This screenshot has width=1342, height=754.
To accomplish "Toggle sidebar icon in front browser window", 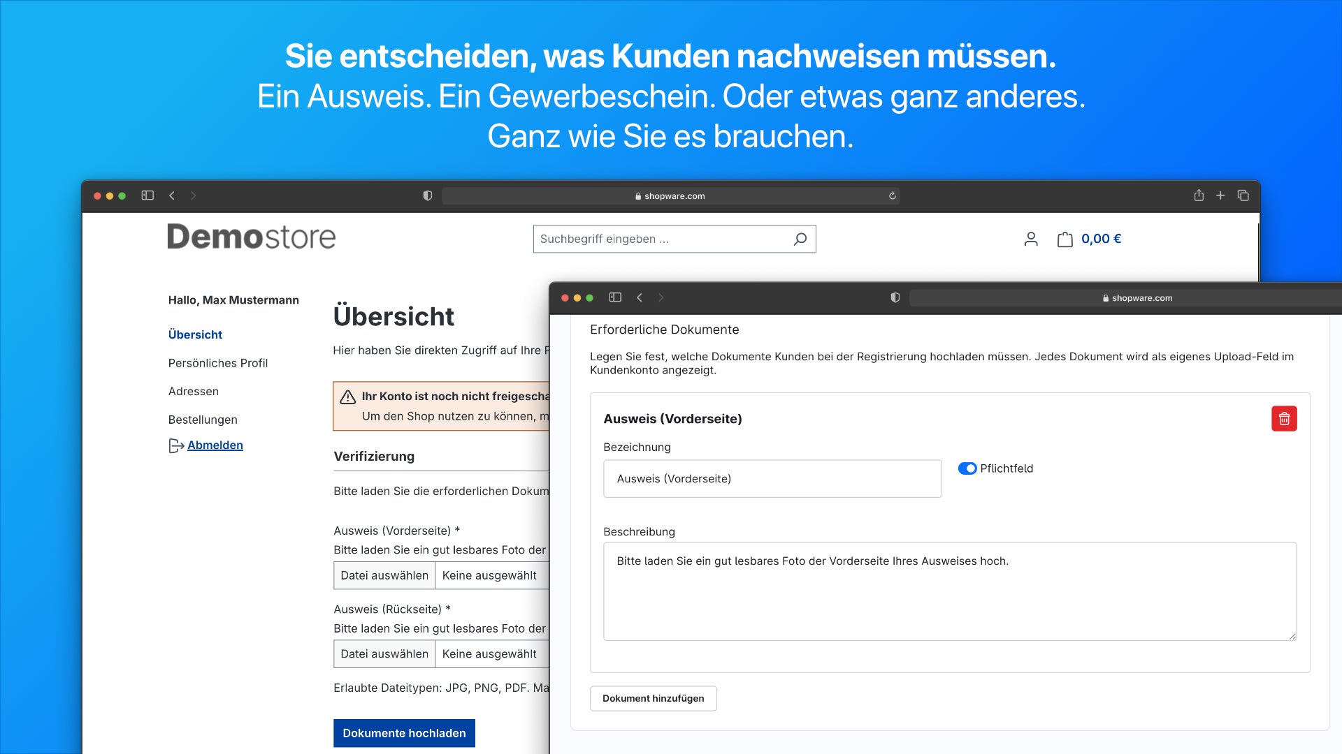I will [x=615, y=297].
